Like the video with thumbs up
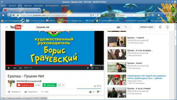The height and width of the screenshot is (100, 177). click(x=90, y=92)
